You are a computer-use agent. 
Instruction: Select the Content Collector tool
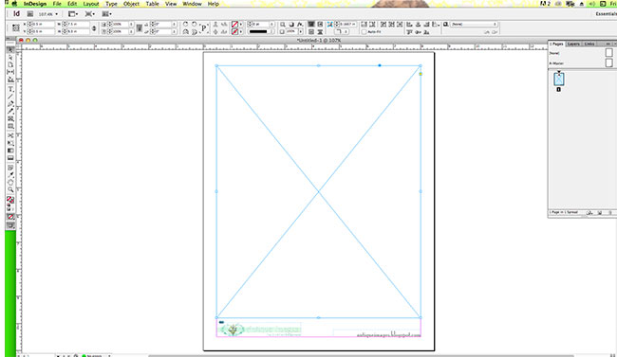click(10, 80)
